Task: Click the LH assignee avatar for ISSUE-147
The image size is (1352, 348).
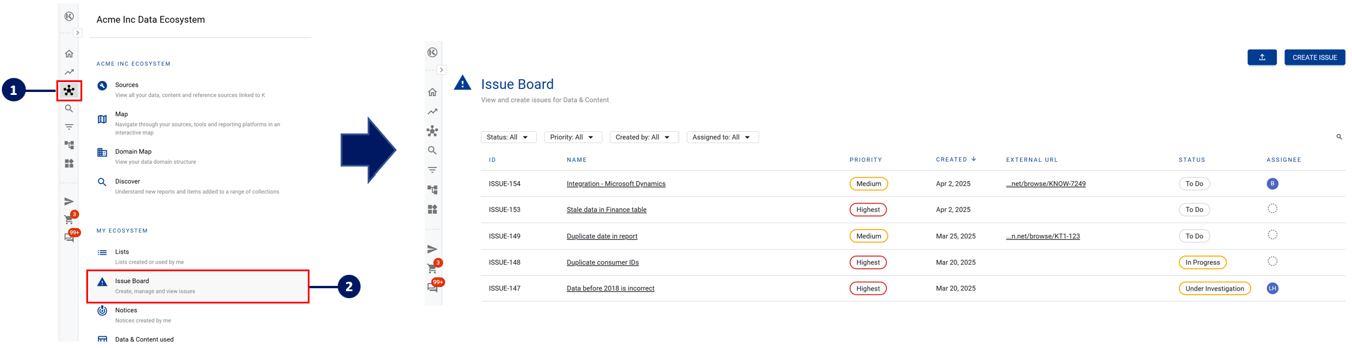Action: [x=1272, y=288]
